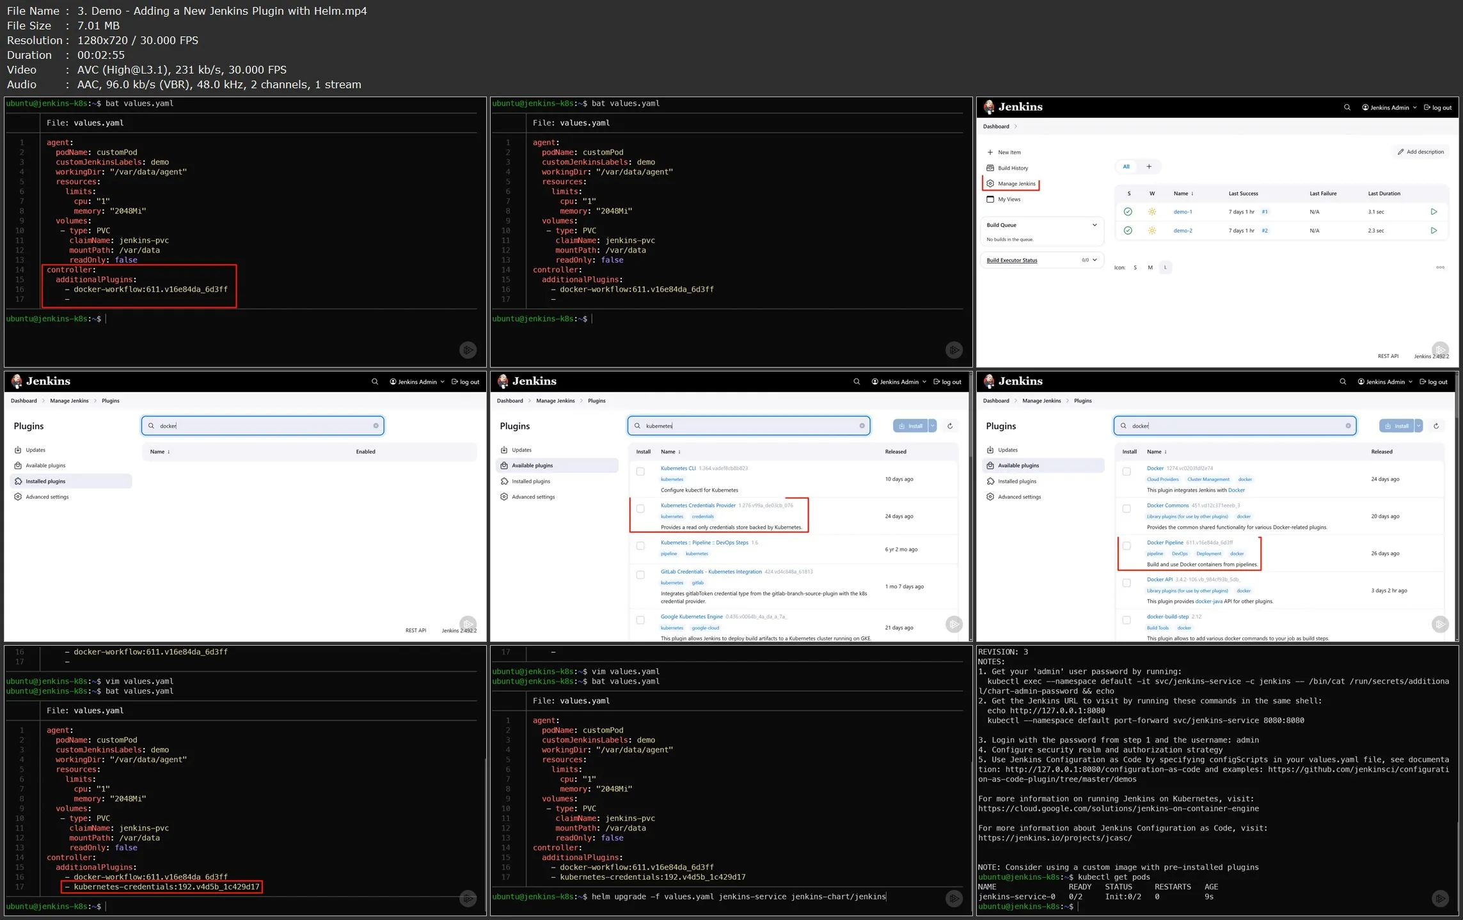1463x920 pixels.
Task: Tick the Docker API plugin checkbox
Action: click(1127, 583)
